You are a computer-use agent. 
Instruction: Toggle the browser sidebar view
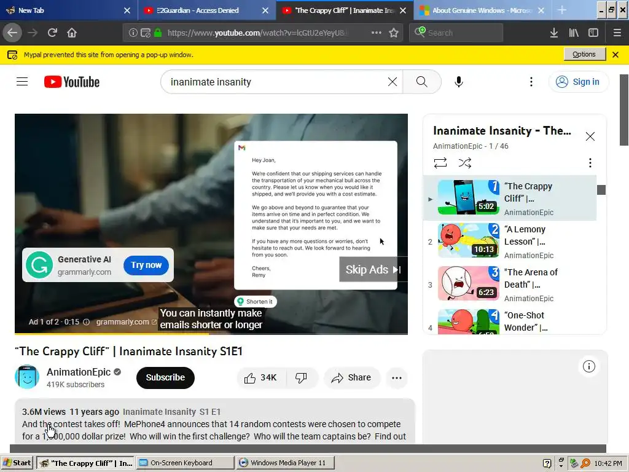tap(593, 33)
